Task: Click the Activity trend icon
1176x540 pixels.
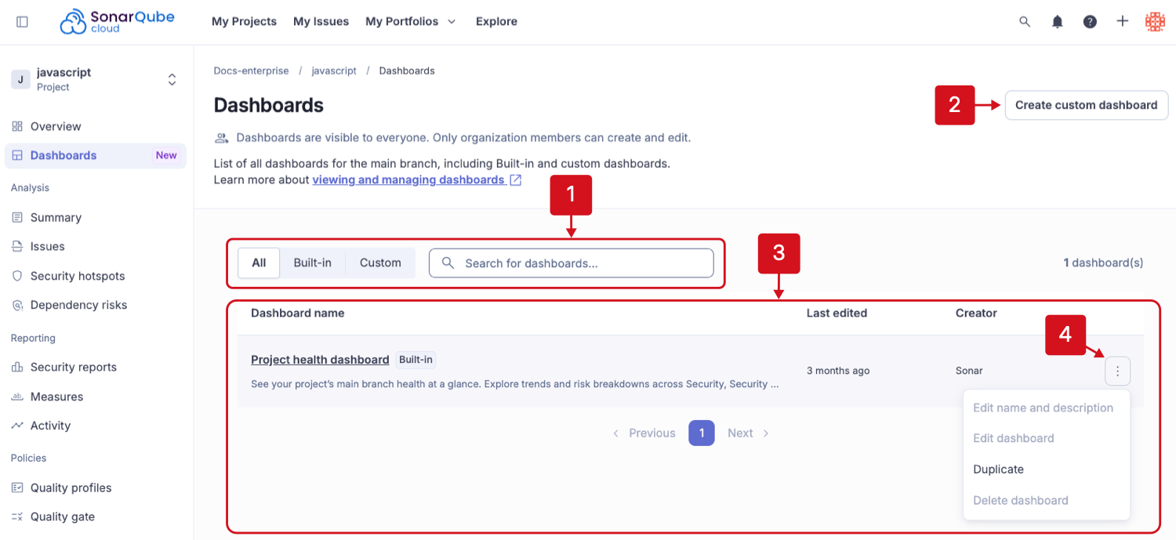Action: (x=17, y=426)
